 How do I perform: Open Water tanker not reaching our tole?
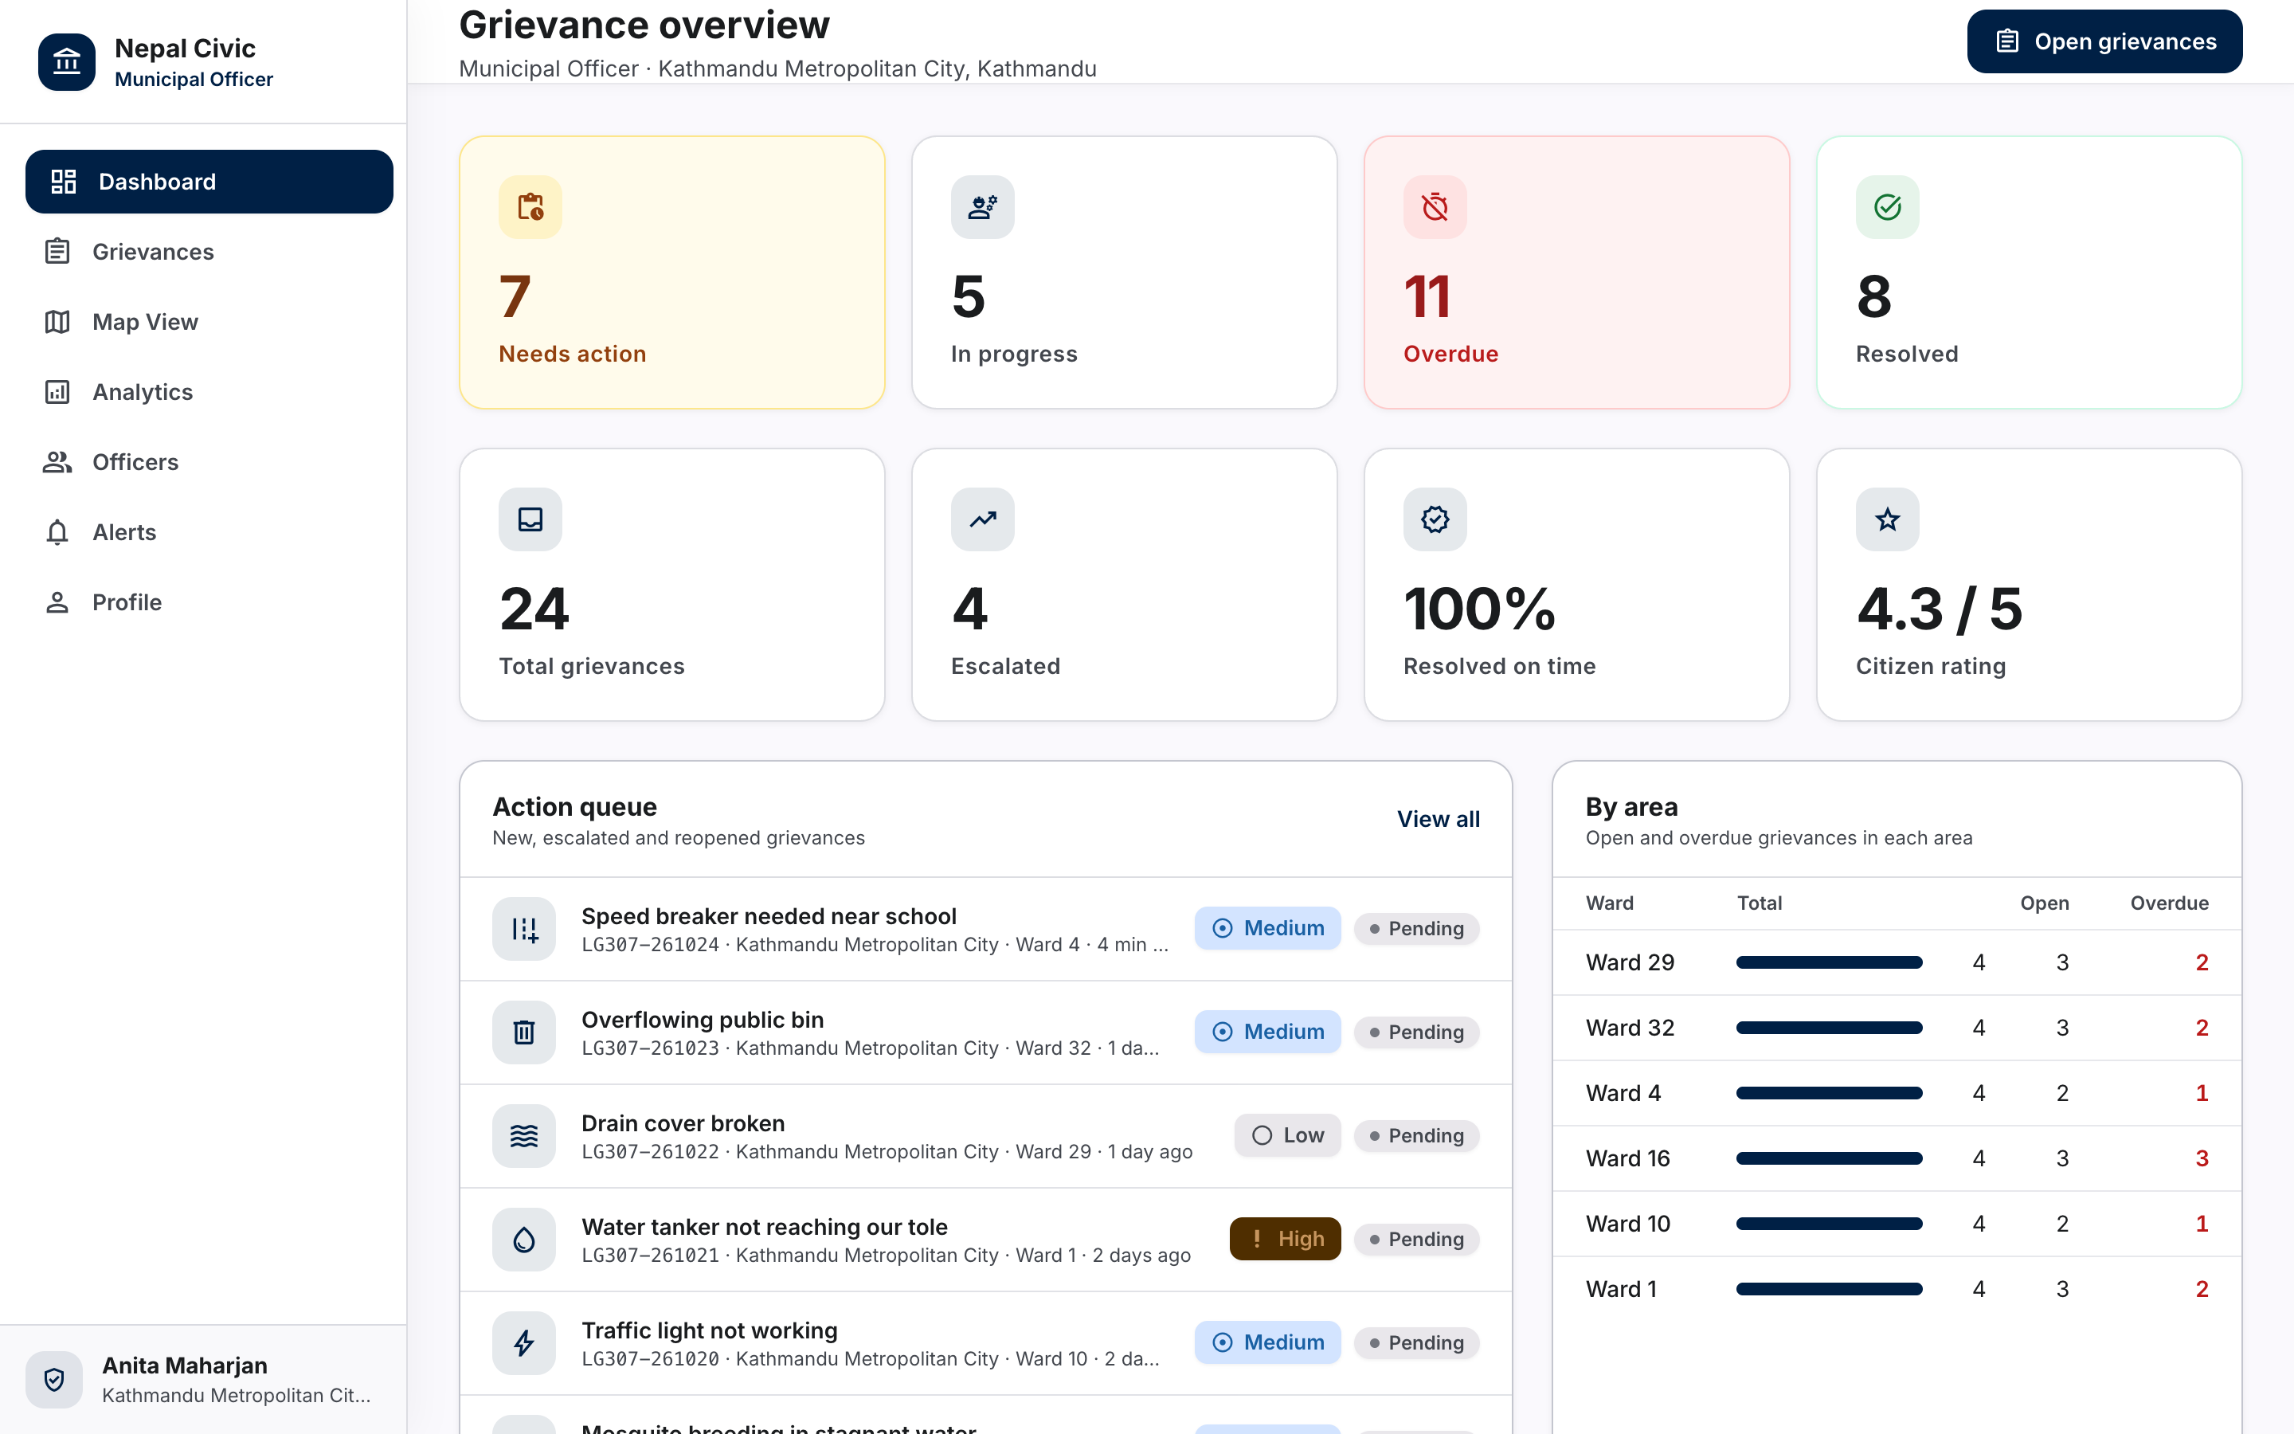[985, 1239]
